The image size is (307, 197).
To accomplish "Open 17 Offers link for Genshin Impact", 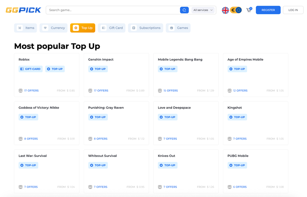I will tap(101, 91).
